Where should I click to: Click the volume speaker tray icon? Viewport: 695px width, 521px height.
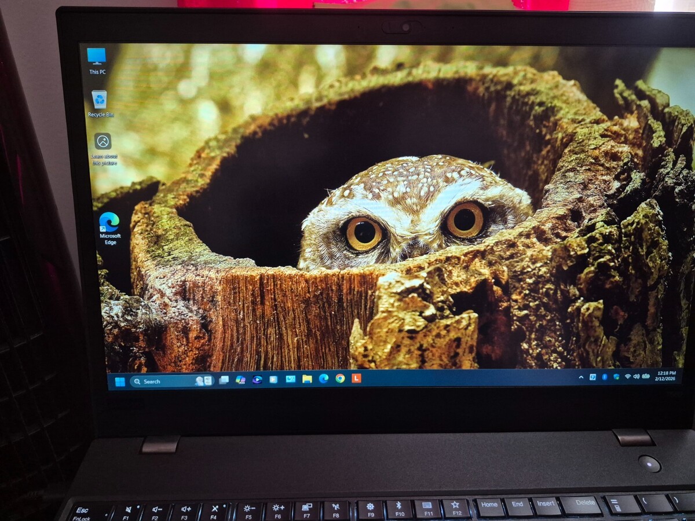pyautogui.click(x=637, y=377)
